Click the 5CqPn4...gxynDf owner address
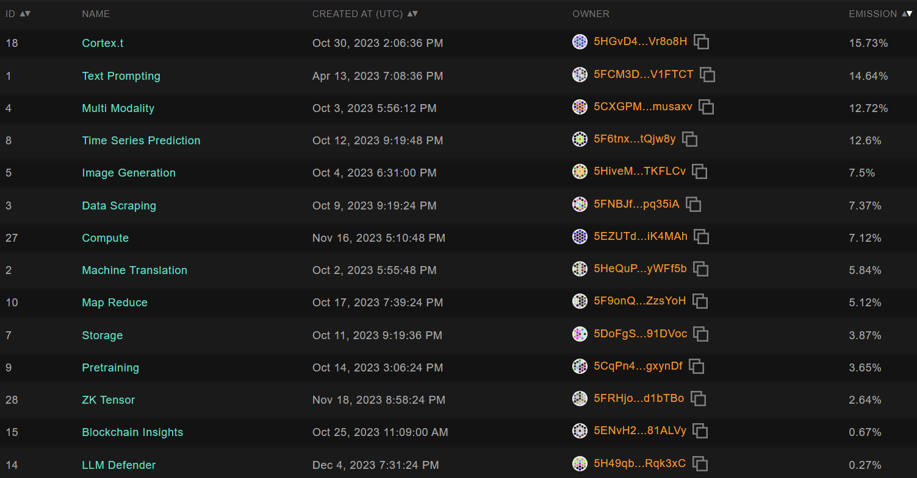The width and height of the screenshot is (917, 478). tap(638, 366)
